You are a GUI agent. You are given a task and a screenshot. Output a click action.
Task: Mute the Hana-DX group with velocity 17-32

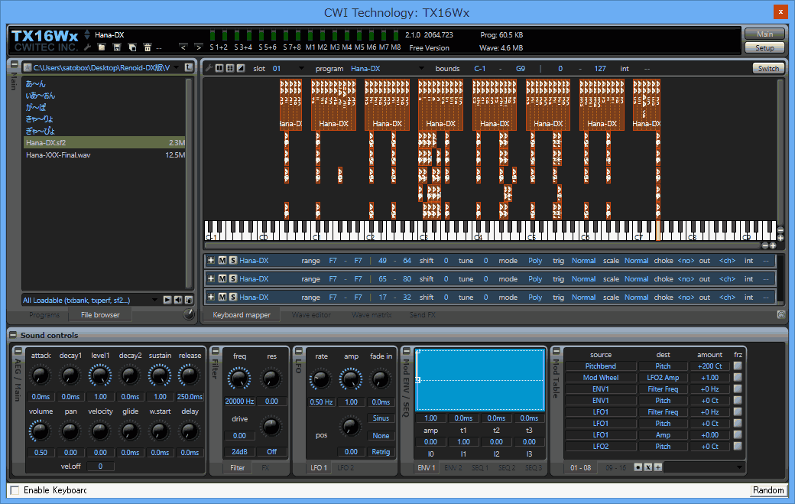click(x=222, y=297)
